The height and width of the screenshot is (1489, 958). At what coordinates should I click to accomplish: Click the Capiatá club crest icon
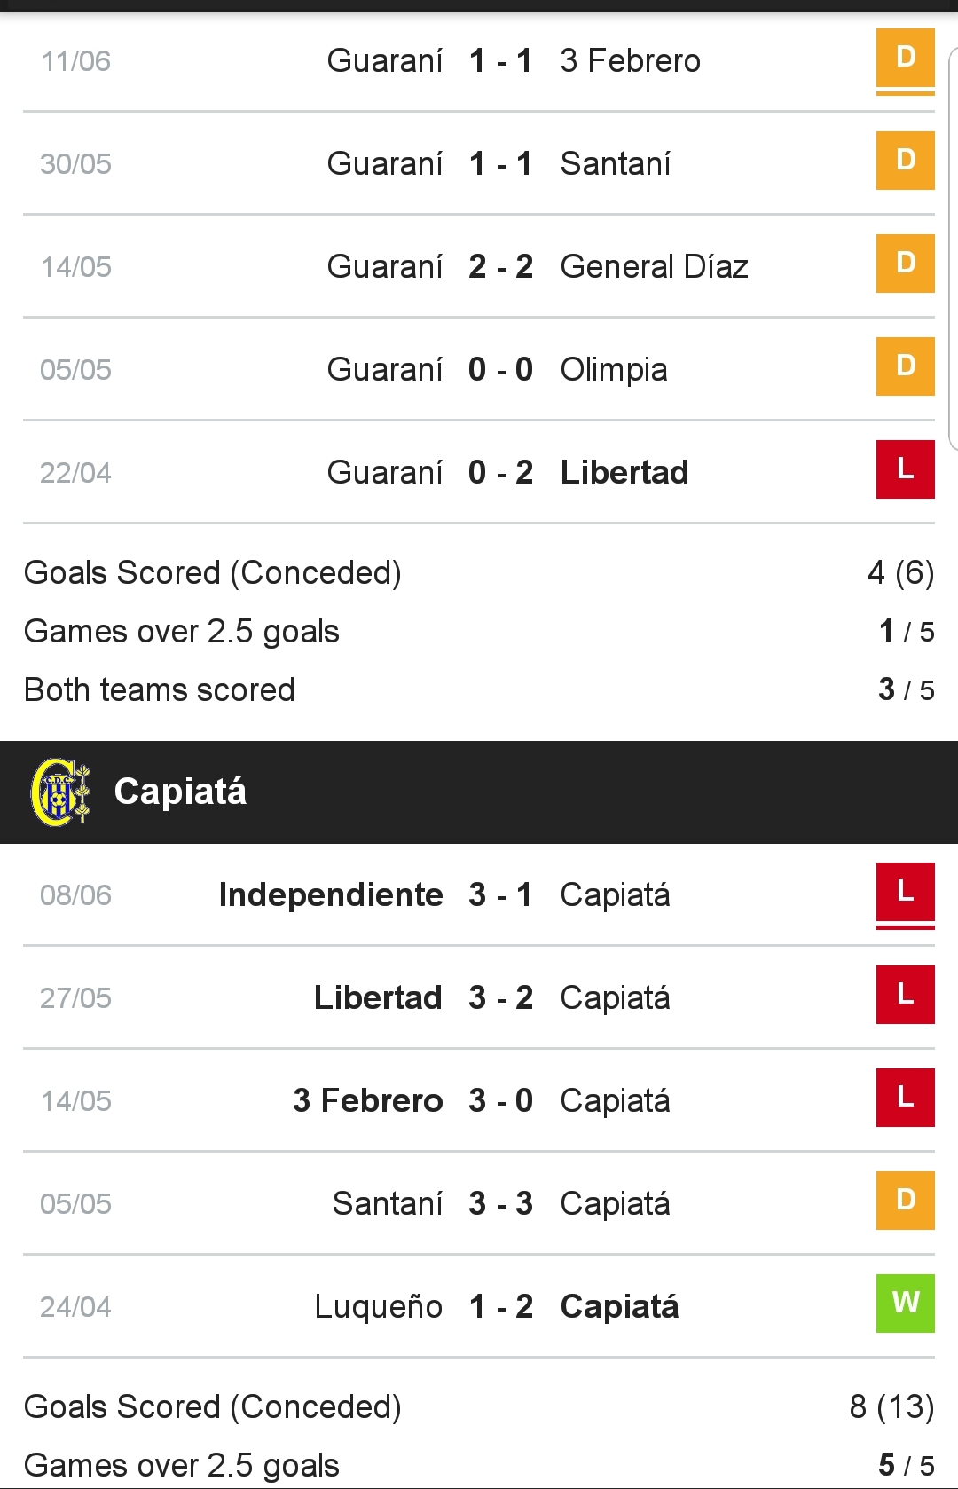[60, 792]
